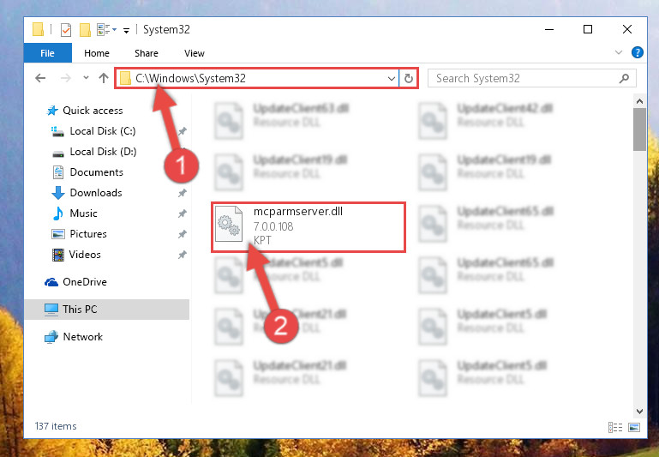
Task: Click the vertical scrollbar thumb
Action: (639, 129)
